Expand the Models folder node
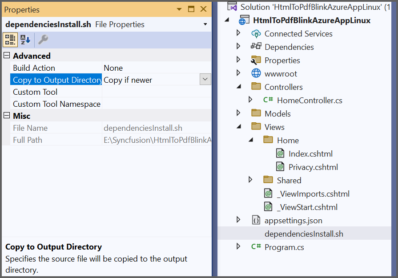398x278 pixels. pos(239,113)
